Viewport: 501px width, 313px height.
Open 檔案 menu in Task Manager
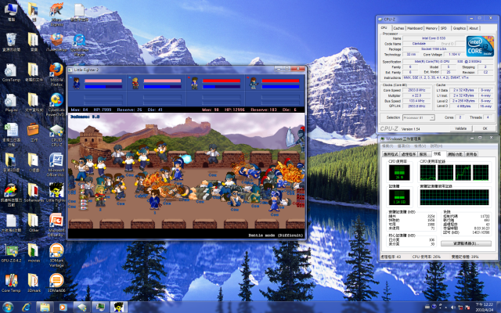387,146
